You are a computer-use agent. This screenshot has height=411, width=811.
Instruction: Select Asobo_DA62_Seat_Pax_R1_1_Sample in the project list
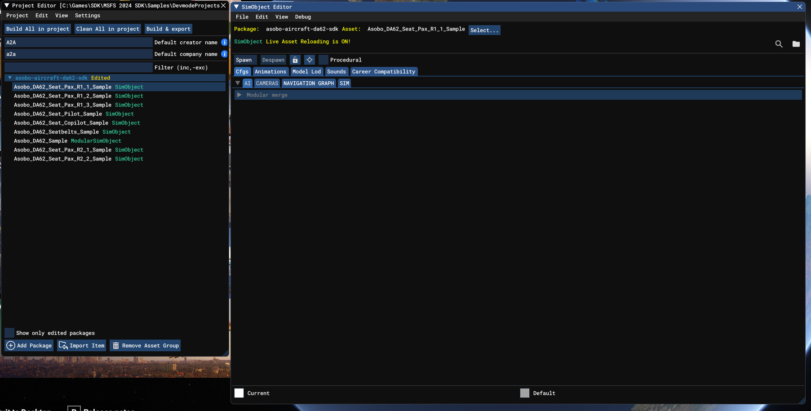click(119, 87)
